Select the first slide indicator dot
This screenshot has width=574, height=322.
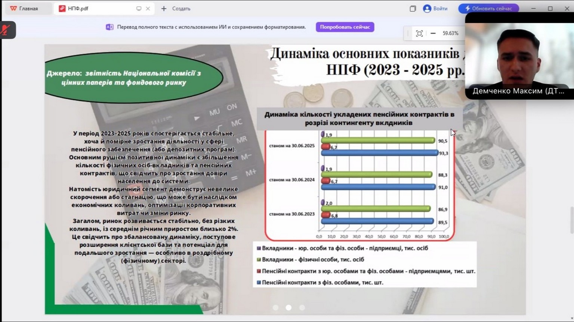pos(276,307)
